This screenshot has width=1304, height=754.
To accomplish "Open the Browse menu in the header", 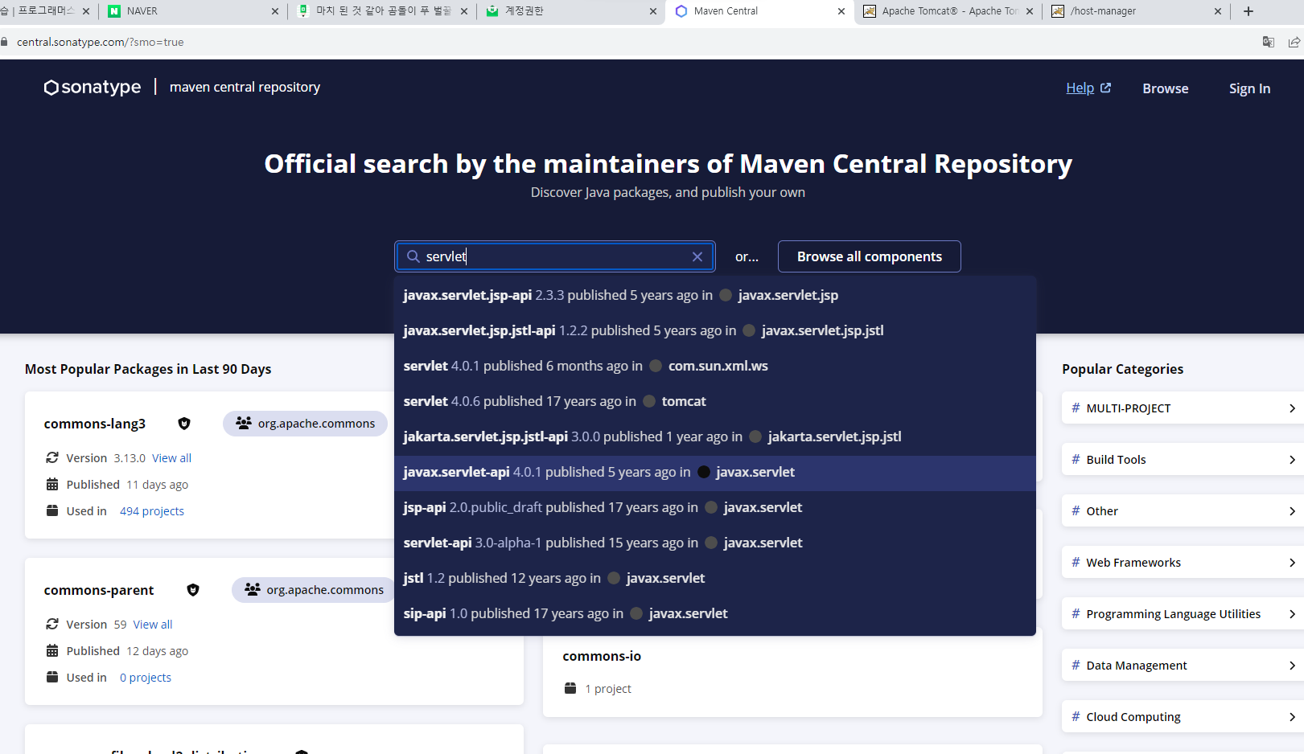I will pyautogui.click(x=1165, y=88).
